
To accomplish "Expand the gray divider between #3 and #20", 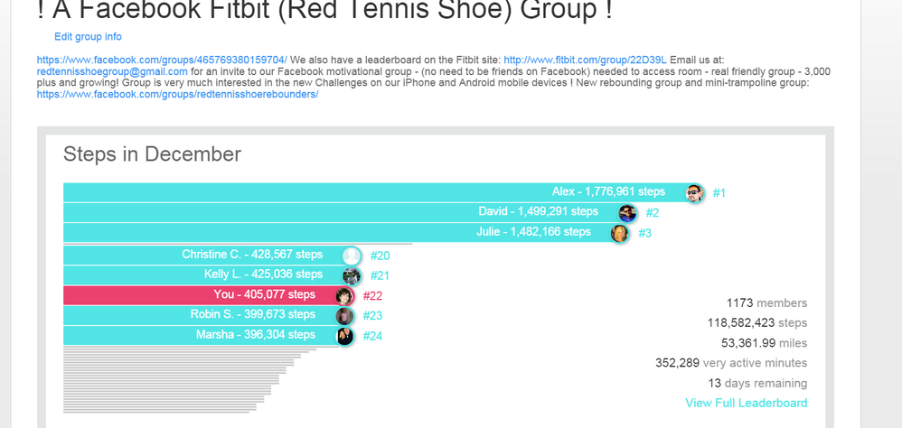I will tap(238, 244).
